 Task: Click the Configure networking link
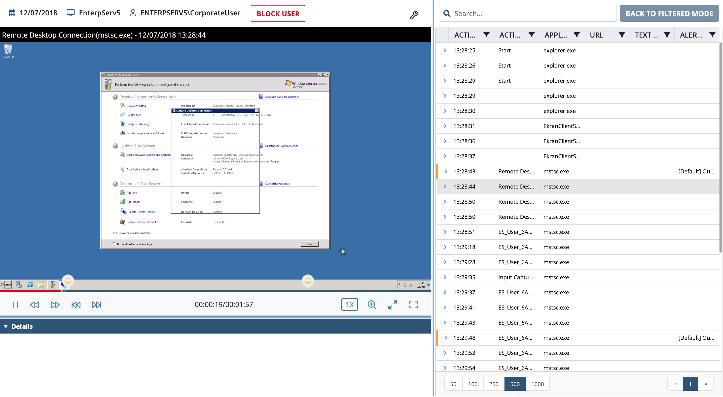[x=138, y=124]
